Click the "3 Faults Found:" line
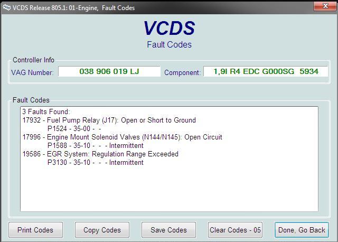 pos(46,111)
